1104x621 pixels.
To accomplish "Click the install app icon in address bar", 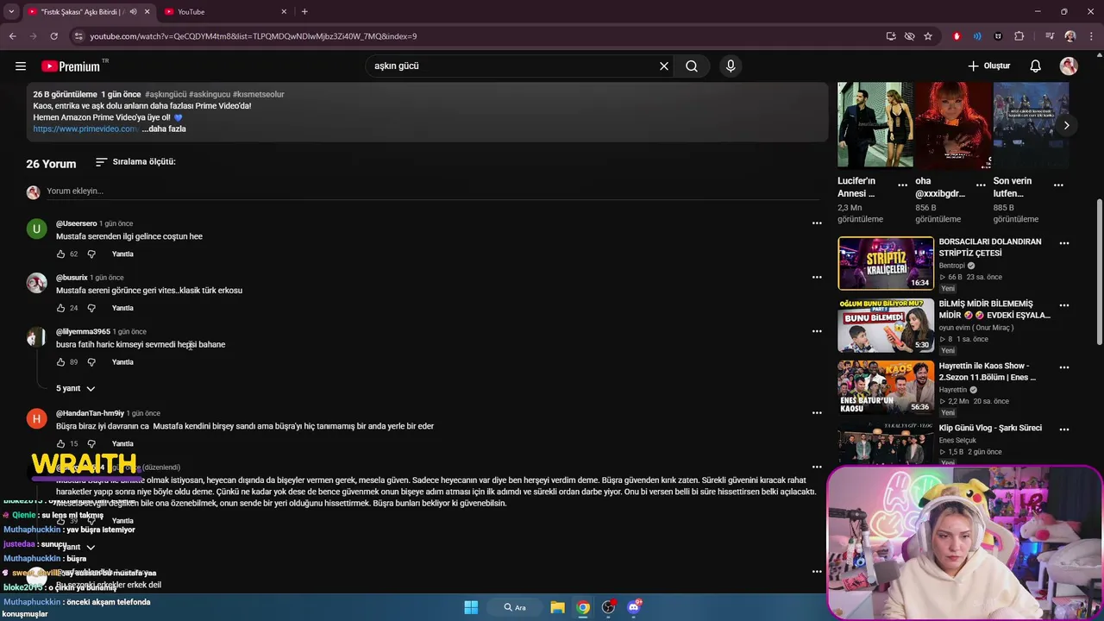I will (x=891, y=36).
